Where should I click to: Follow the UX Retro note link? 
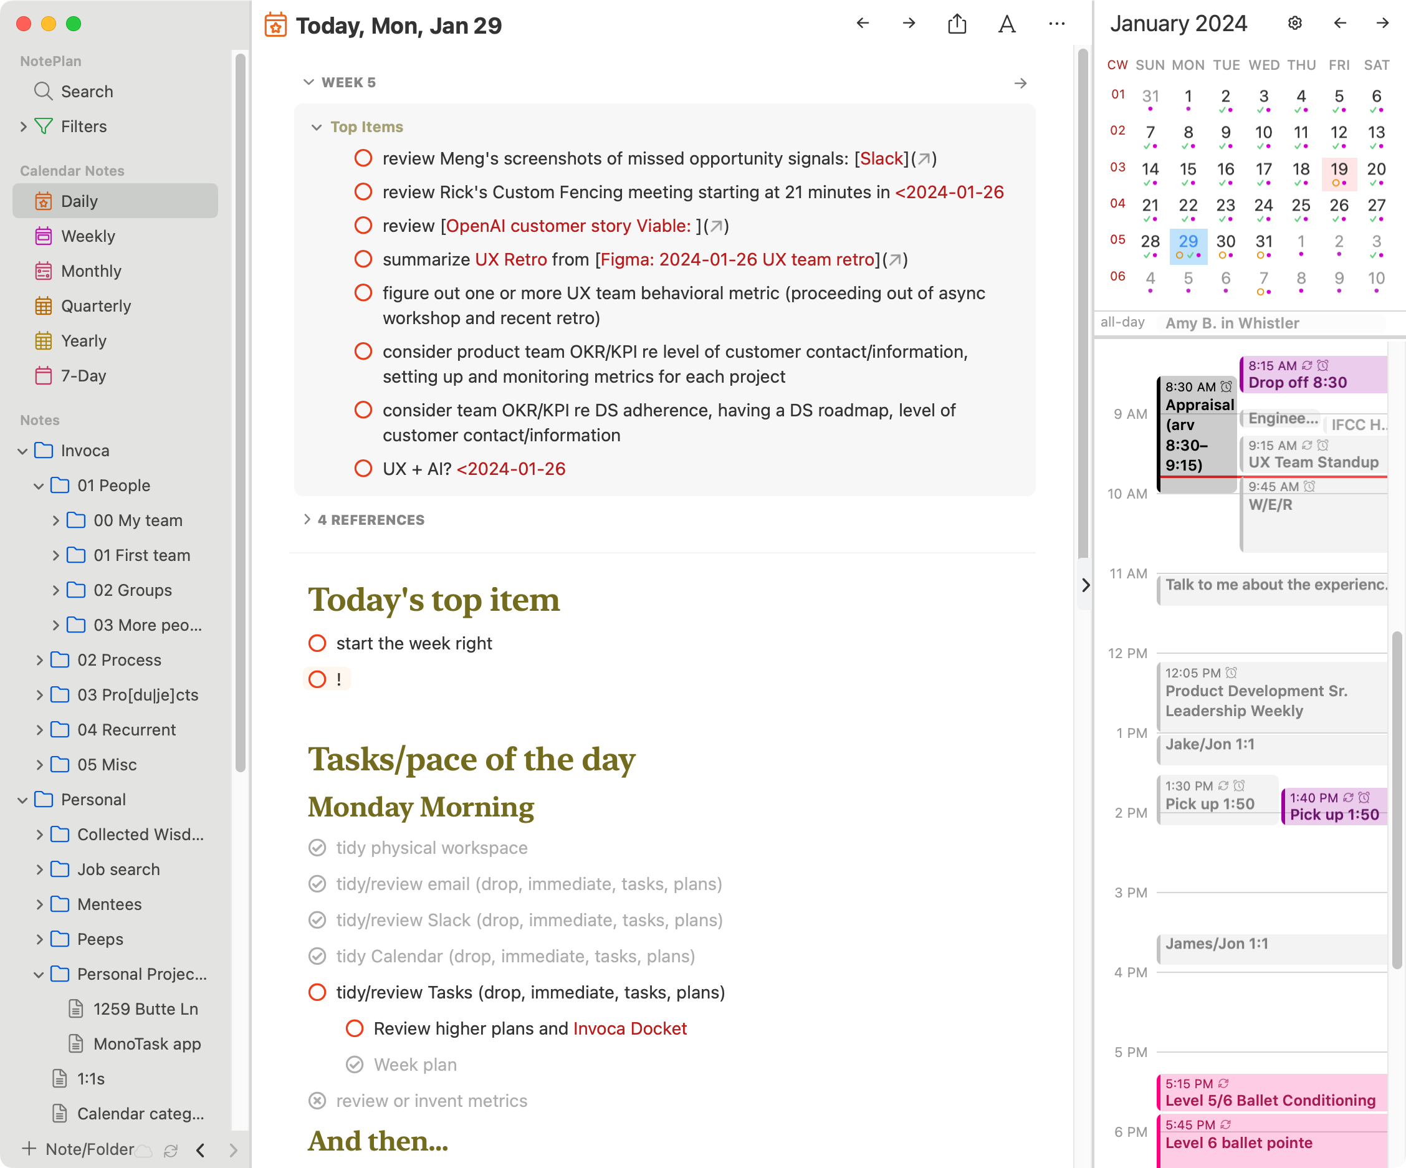click(x=511, y=259)
